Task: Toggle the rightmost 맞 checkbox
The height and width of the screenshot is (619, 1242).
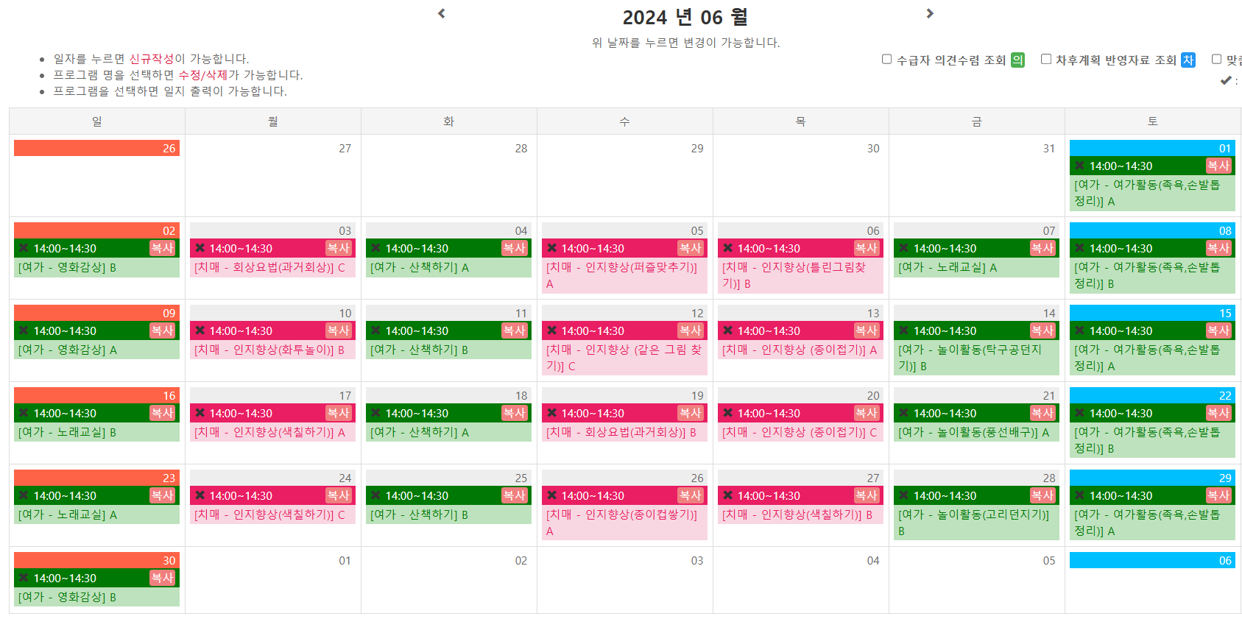Action: point(1216,59)
